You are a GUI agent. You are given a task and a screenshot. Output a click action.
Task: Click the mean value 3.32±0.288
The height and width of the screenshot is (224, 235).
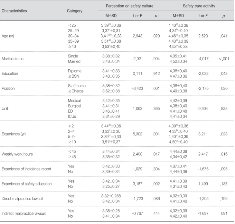point(111,196)
